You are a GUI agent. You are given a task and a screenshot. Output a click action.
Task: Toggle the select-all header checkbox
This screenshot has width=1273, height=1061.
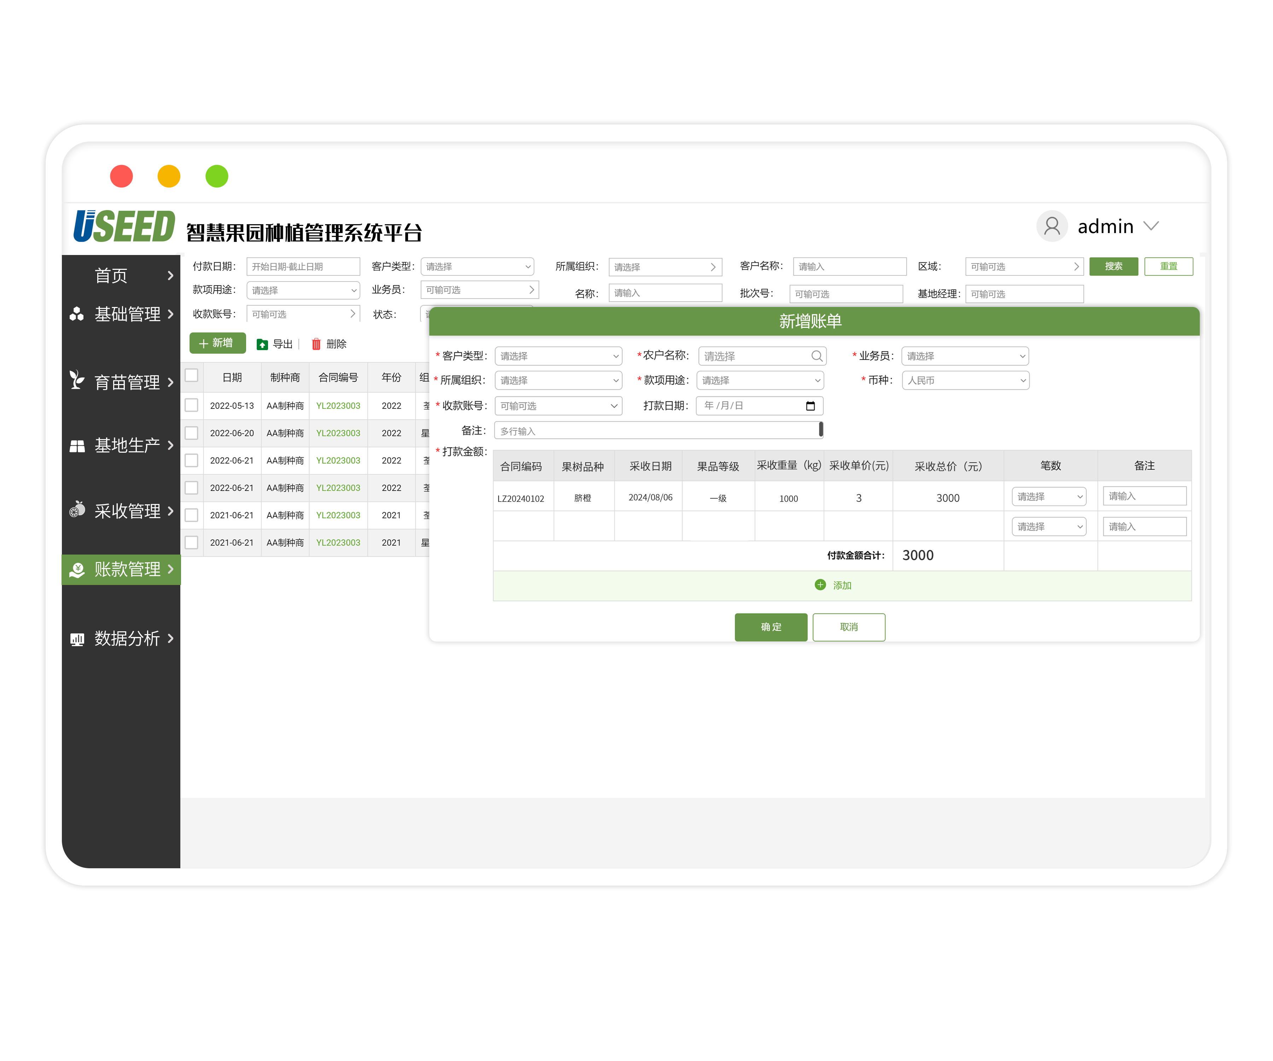[192, 376]
